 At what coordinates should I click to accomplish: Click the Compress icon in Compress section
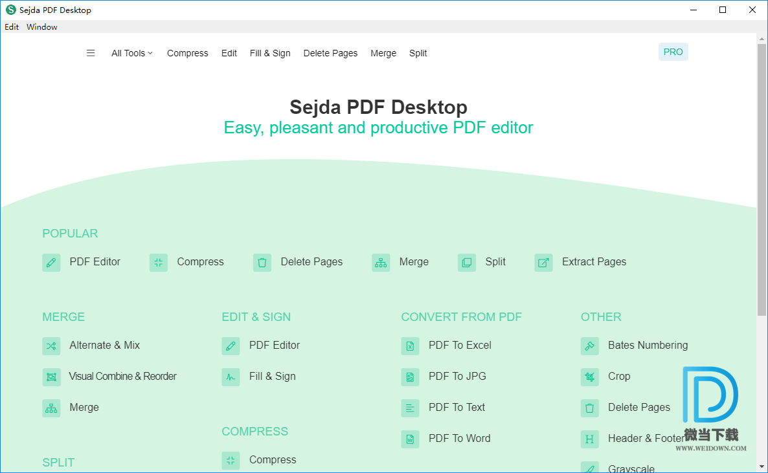pyautogui.click(x=231, y=460)
